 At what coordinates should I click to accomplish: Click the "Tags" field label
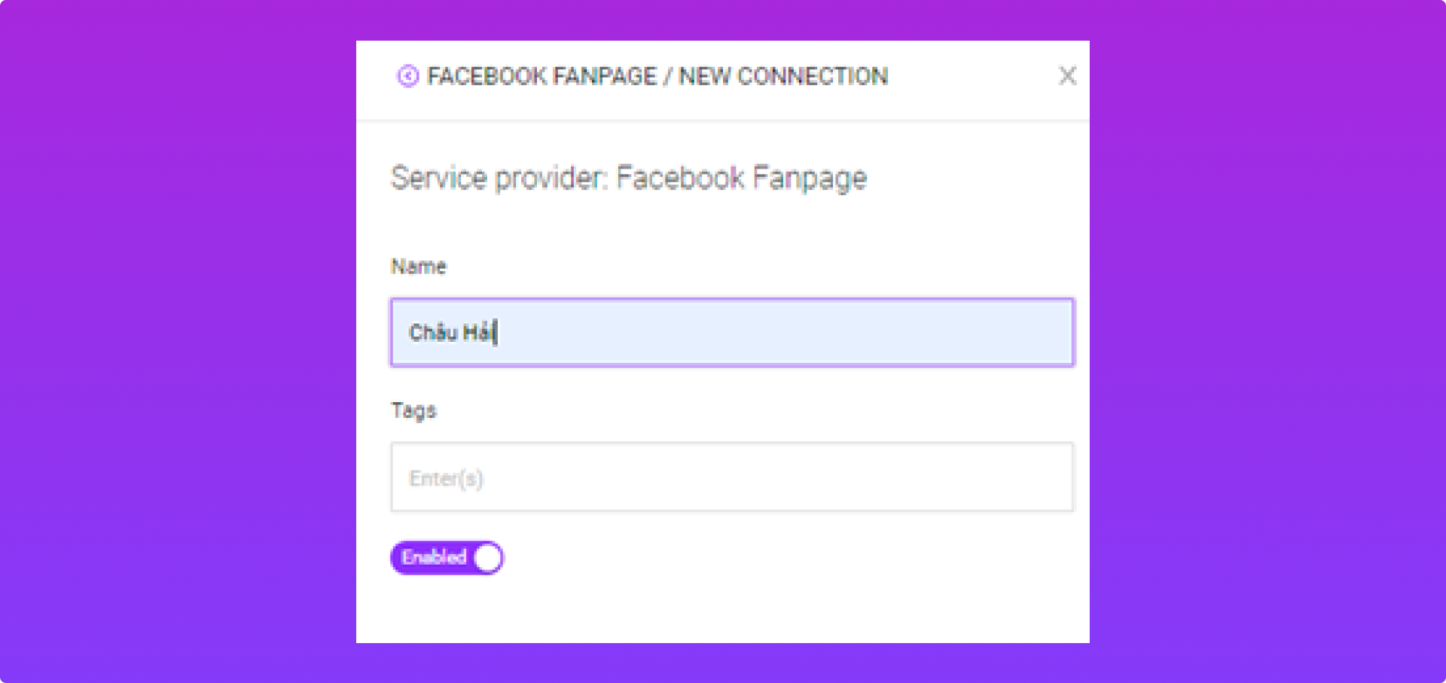coord(413,410)
